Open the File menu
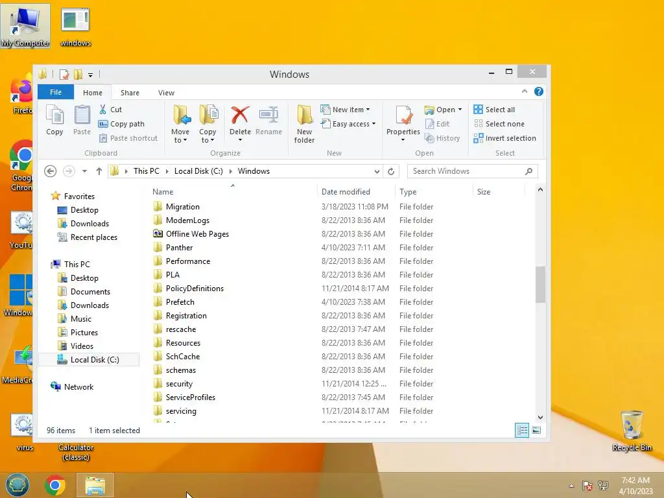Screen dimensions: 664x498 [56, 92]
